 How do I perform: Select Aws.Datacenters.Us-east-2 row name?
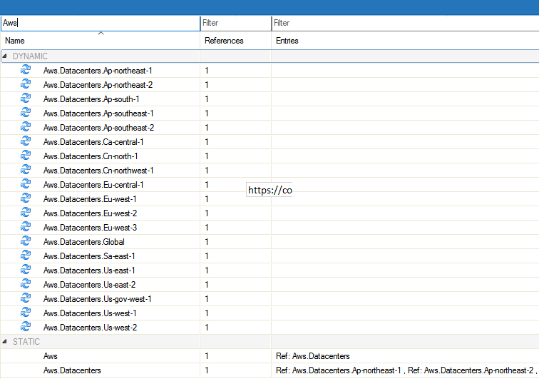click(89, 285)
